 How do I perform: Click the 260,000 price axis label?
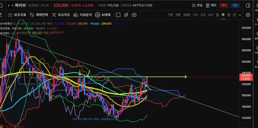click(246, 61)
